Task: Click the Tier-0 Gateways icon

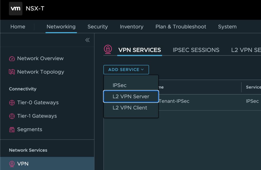Action: 12,103
